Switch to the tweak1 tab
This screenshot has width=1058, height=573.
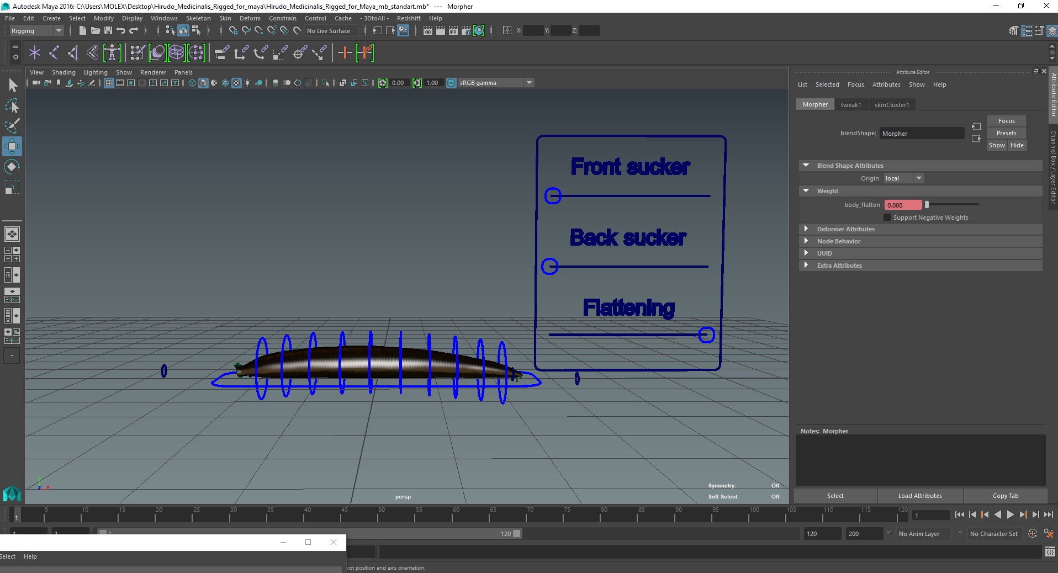point(851,105)
